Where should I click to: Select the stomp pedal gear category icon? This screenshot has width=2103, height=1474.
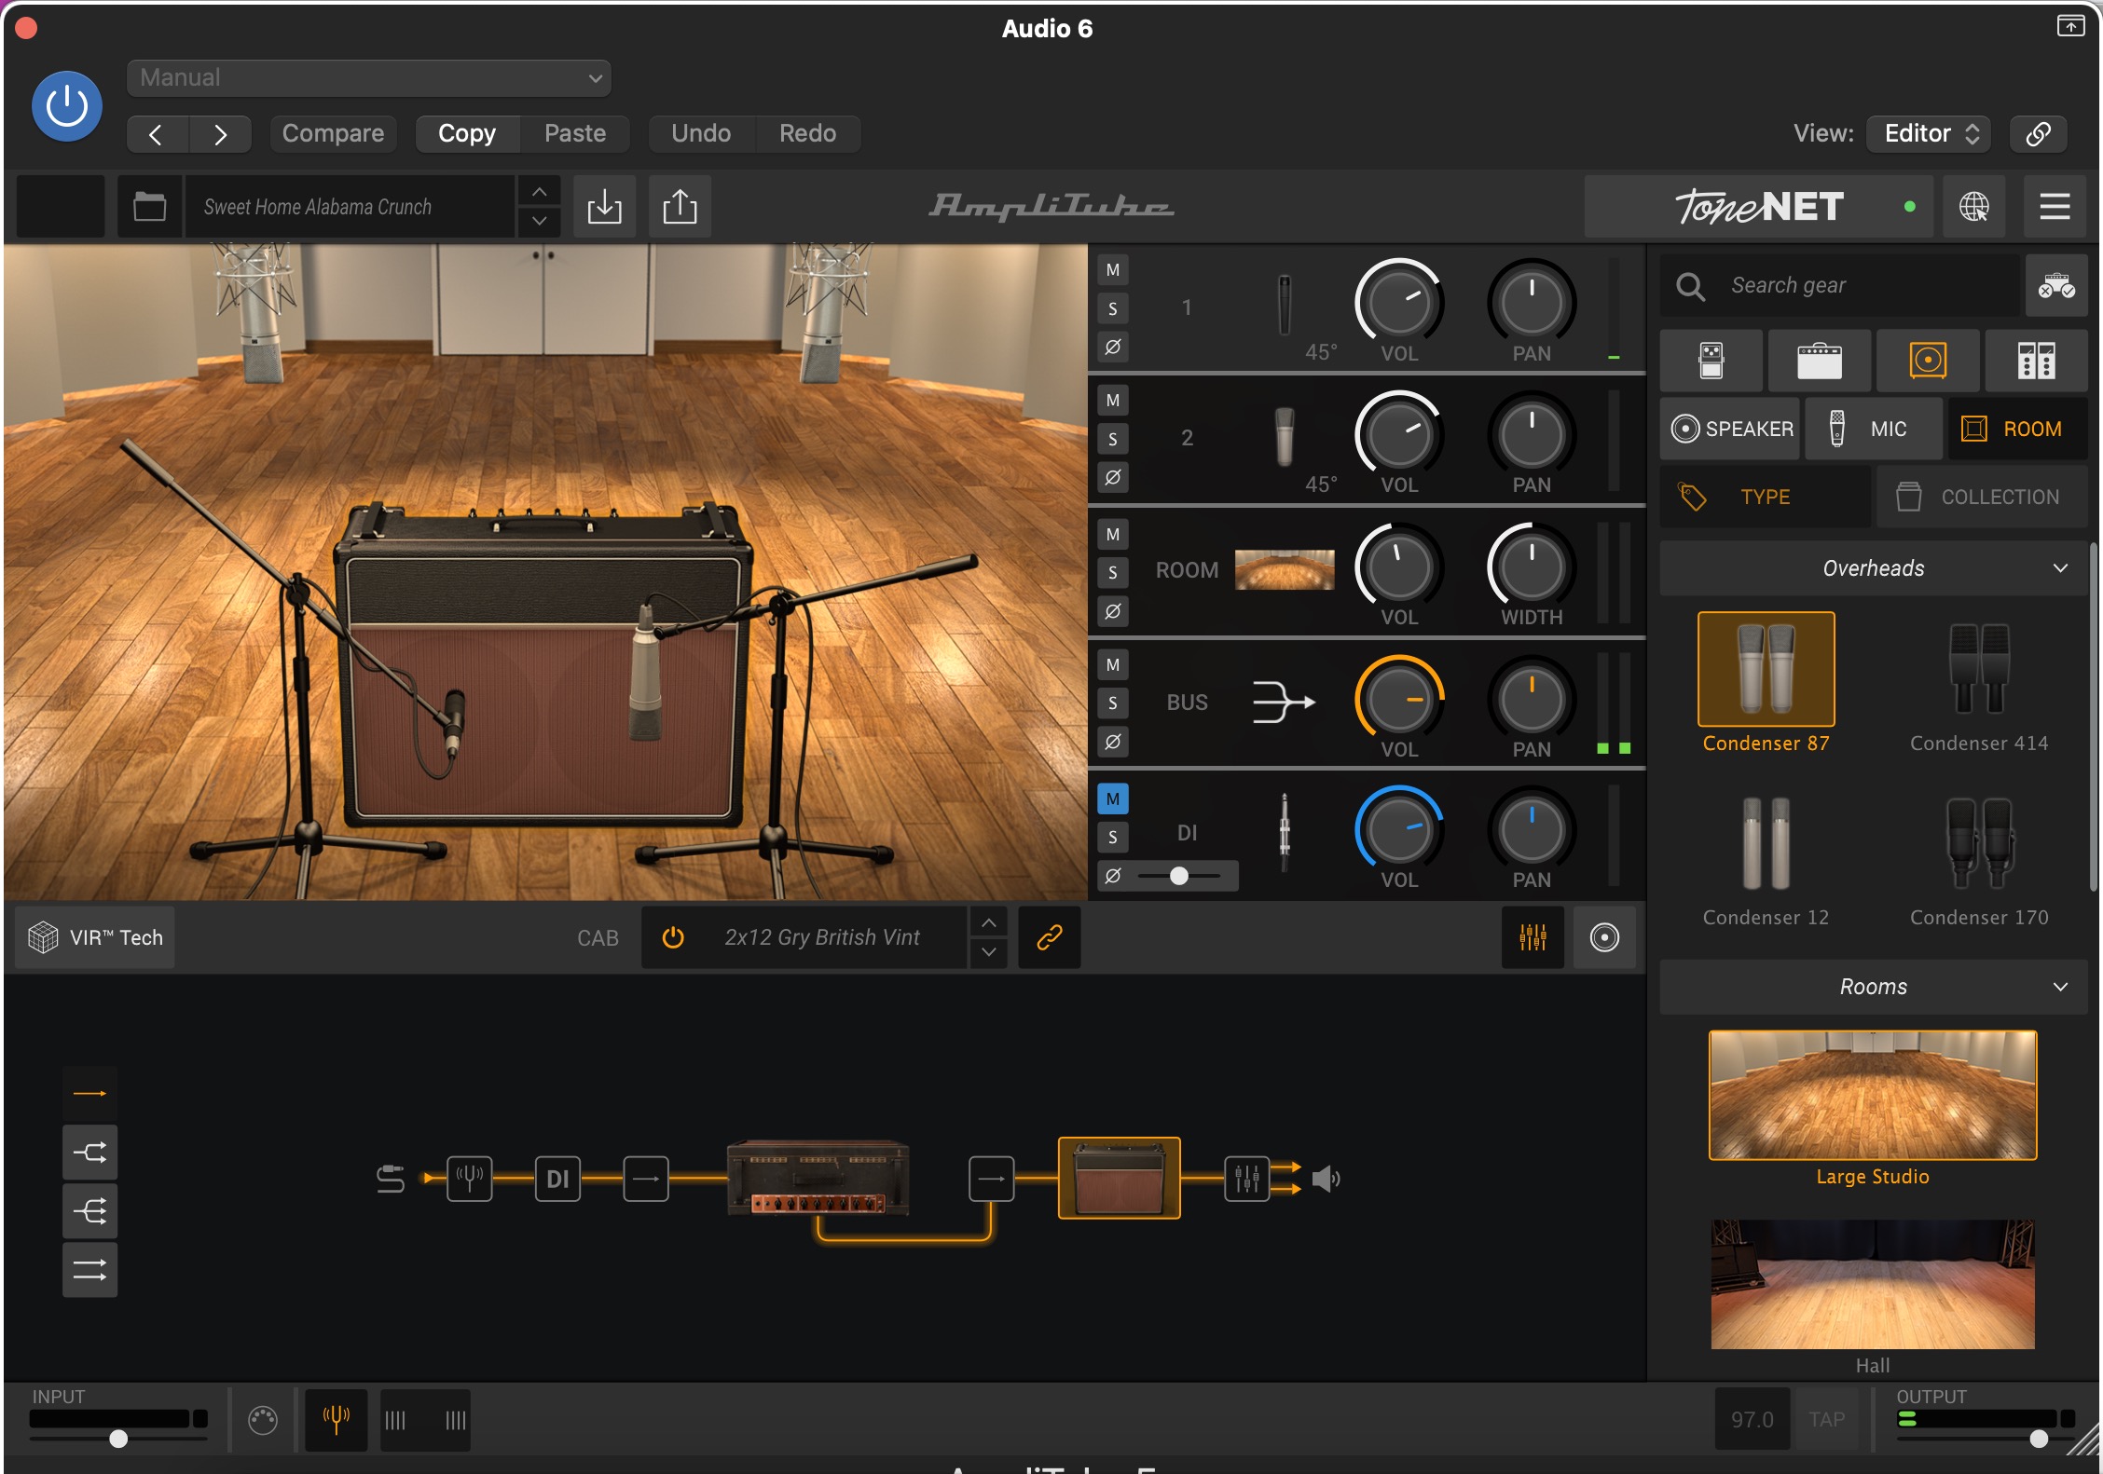pos(1711,360)
